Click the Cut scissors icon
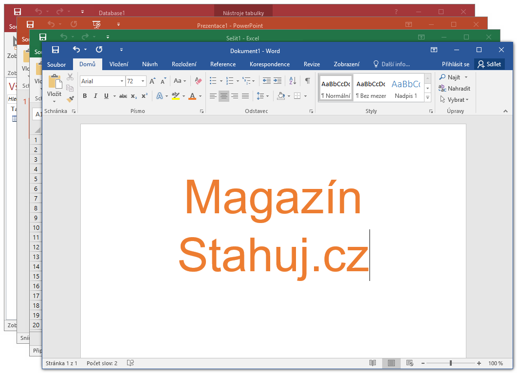 (x=70, y=77)
